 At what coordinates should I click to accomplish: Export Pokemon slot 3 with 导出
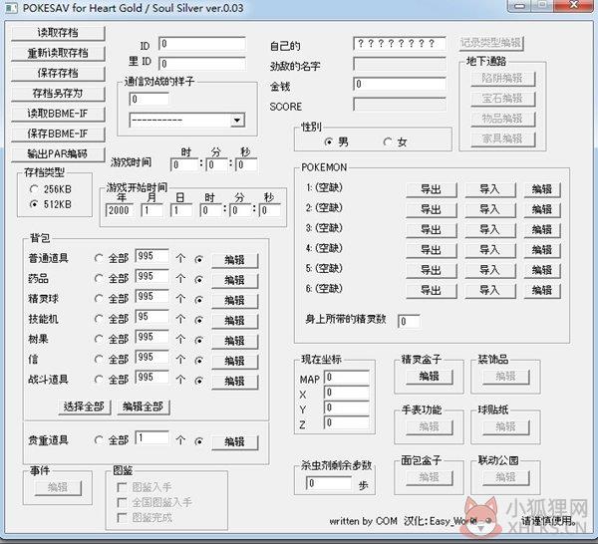coord(432,230)
